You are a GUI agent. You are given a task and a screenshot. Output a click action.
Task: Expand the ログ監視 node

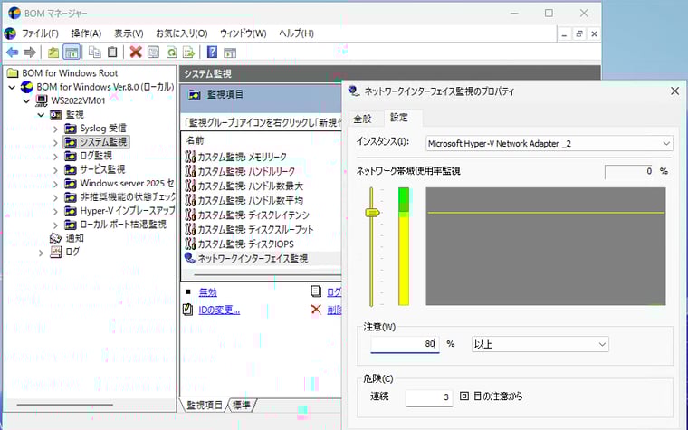(55, 157)
